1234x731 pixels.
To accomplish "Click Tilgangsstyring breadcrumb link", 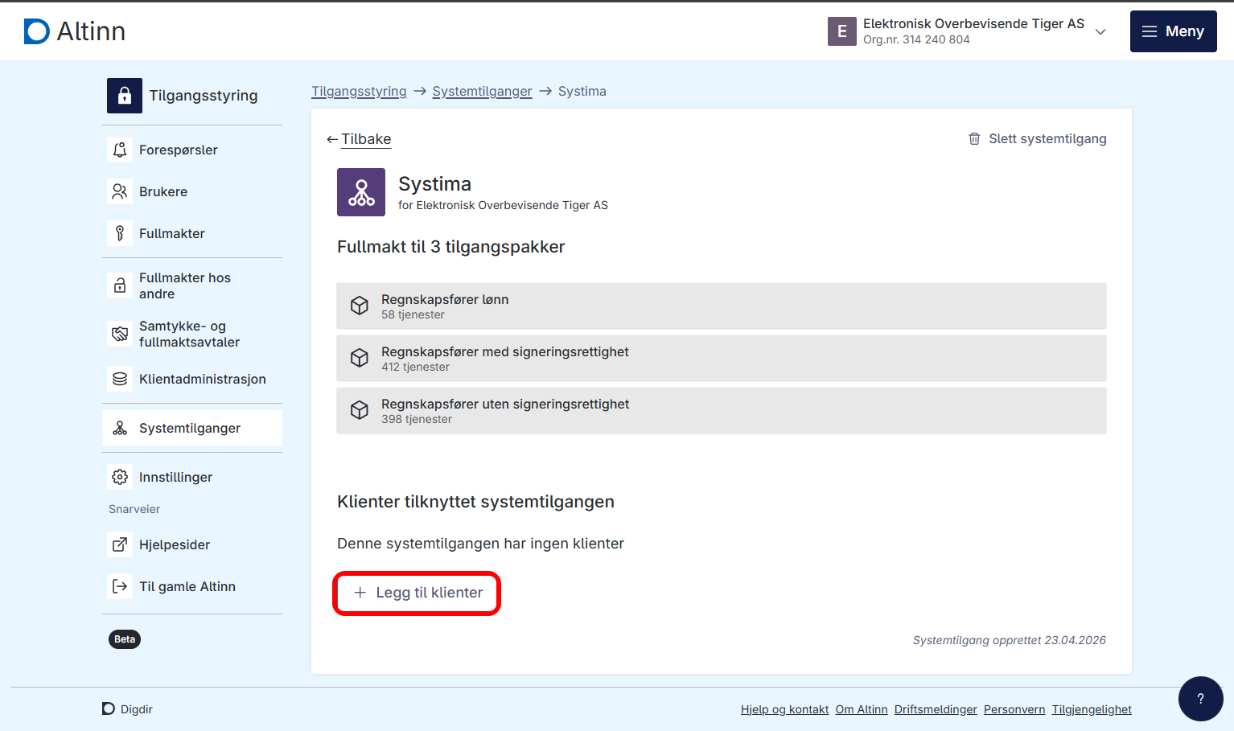I will point(359,92).
